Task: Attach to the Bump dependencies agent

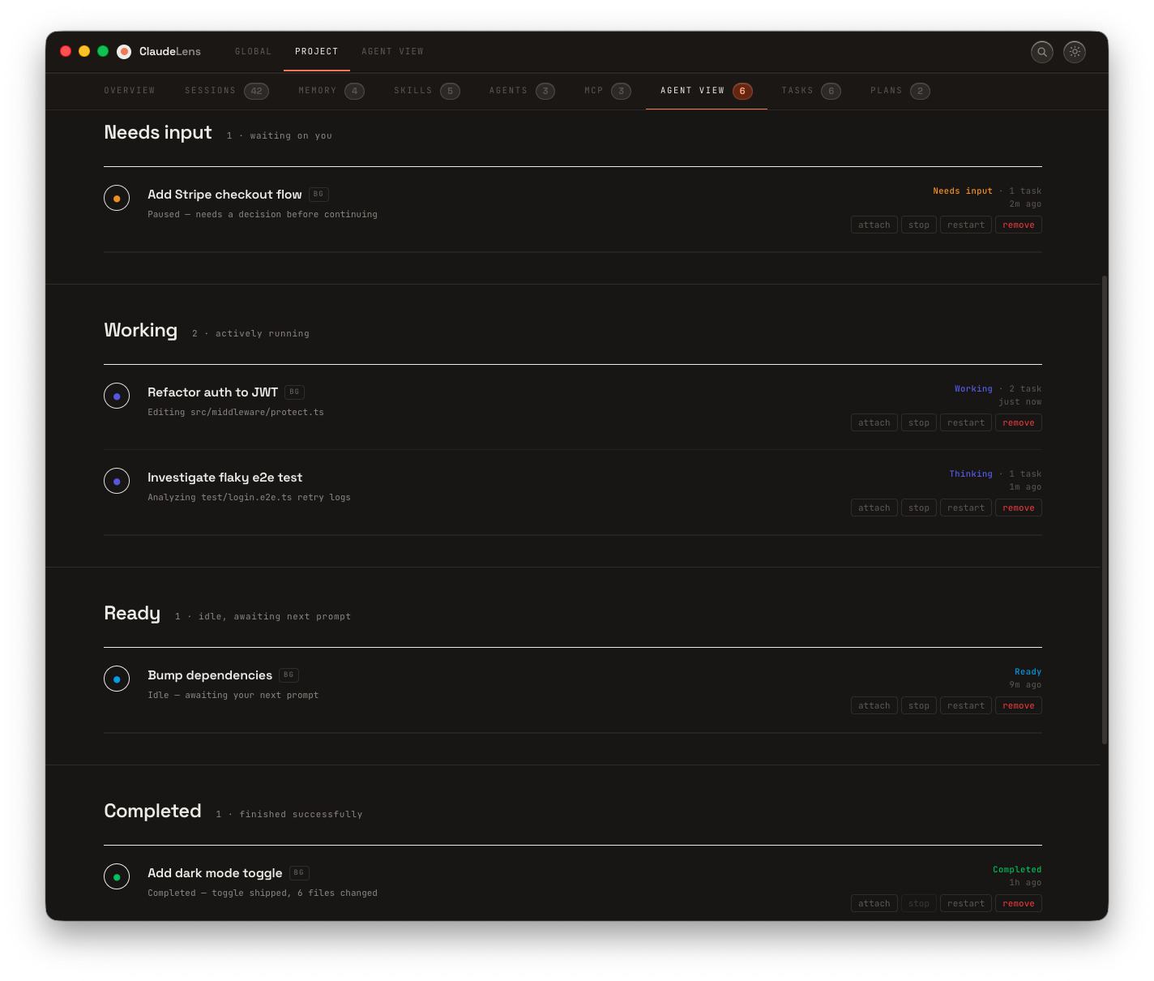Action: coord(874,706)
